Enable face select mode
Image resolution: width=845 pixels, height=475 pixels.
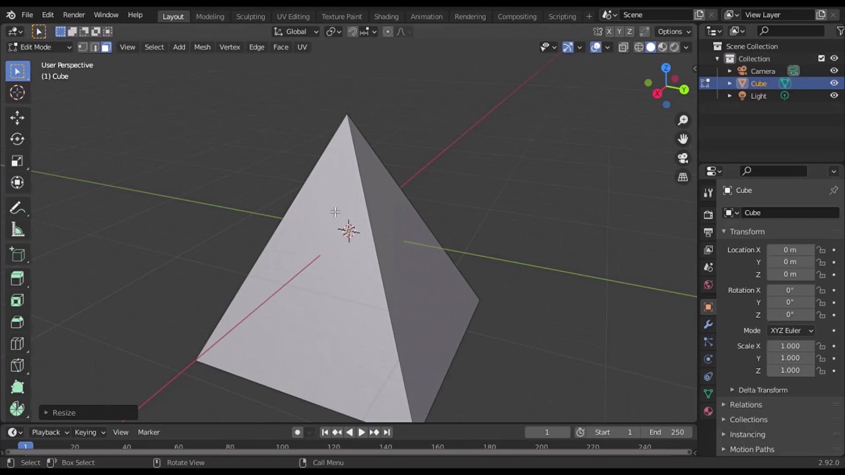[x=106, y=47]
